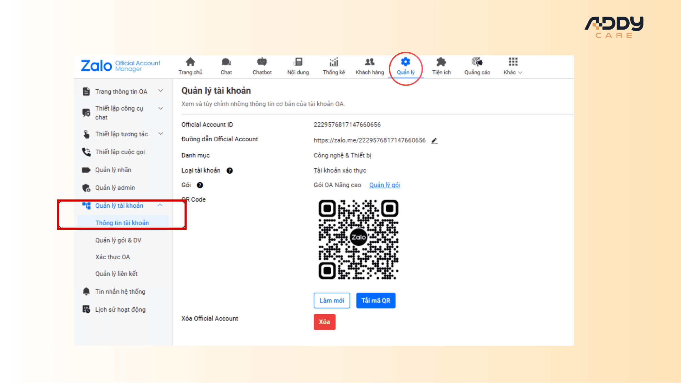Open the Khác grid icon
Image resolution: width=681 pixels, height=383 pixels.
[513, 62]
